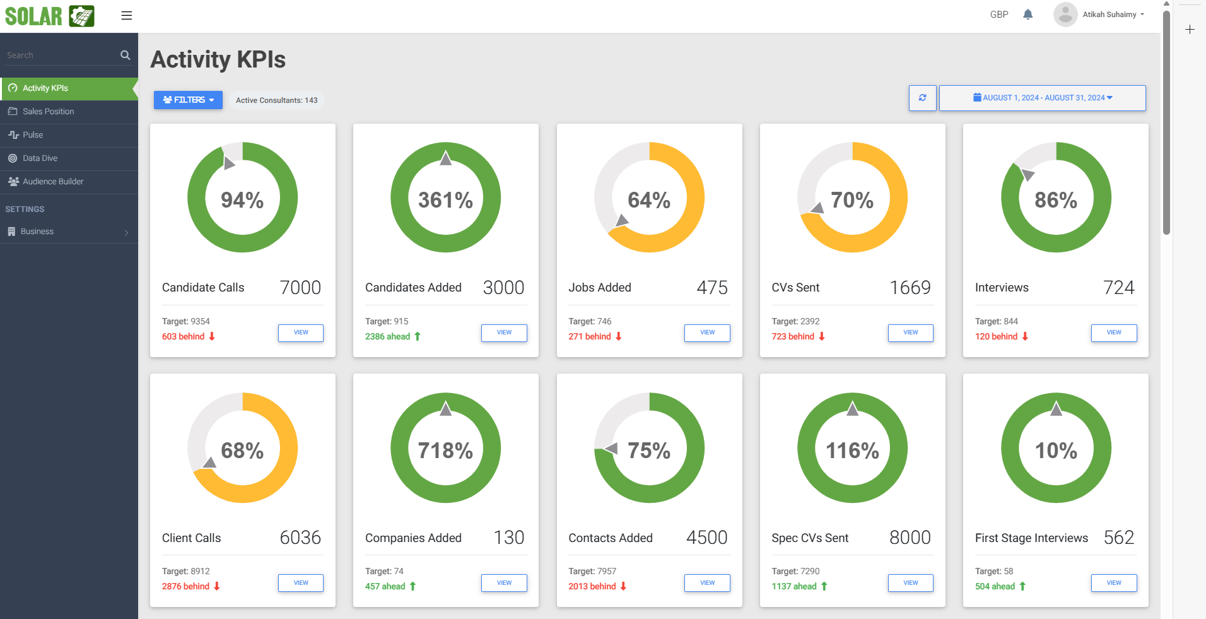Click View on Jobs Added card

point(707,333)
